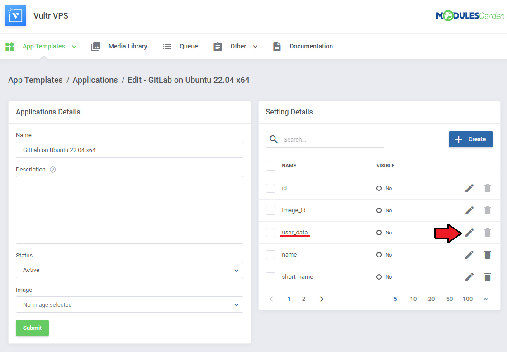Open the App Templates menu
The width and height of the screenshot is (507, 352).
(44, 46)
